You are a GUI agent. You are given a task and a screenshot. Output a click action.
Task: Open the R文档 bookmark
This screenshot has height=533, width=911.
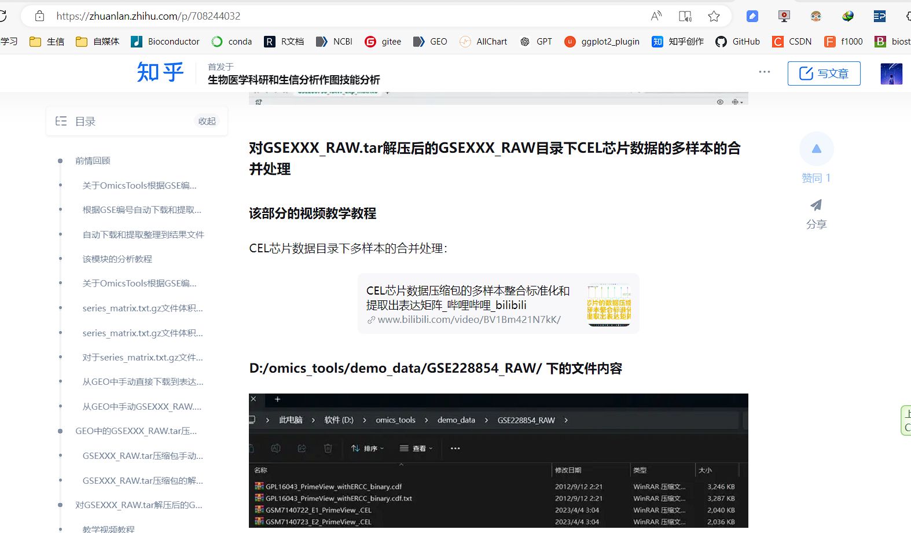[284, 42]
